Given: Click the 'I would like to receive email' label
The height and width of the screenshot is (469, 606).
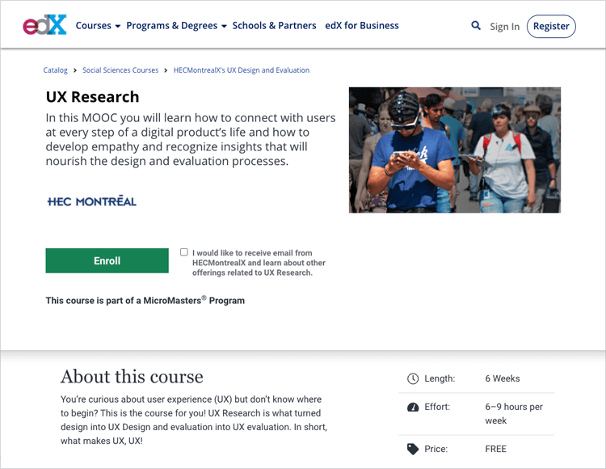Looking at the screenshot, I should (259, 263).
